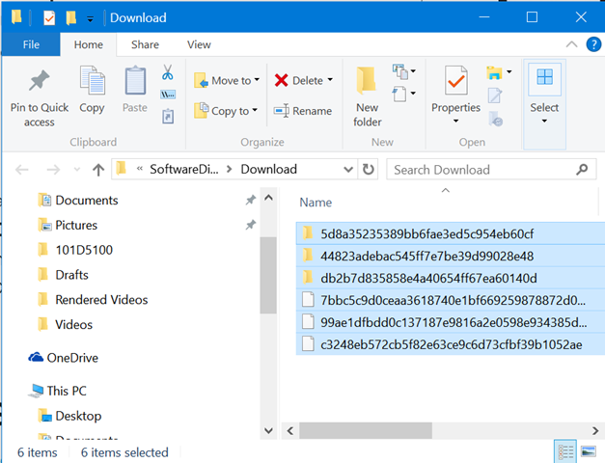Go back with the left arrow
This screenshot has height=463, width=605.
click(22, 170)
